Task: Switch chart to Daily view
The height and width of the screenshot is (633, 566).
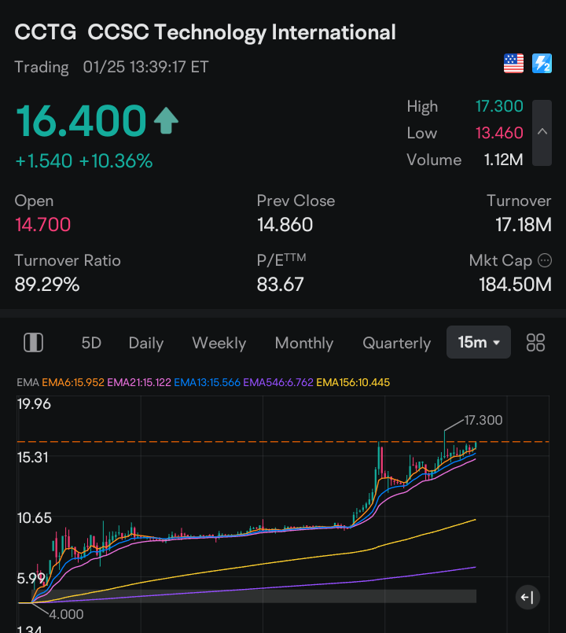Action: pyautogui.click(x=146, y=343)
